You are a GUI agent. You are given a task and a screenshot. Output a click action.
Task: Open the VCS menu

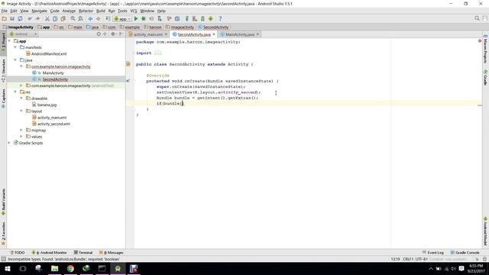pos(134,11)
